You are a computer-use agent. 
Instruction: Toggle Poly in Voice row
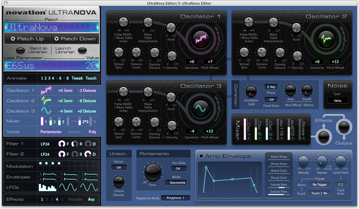93,132
